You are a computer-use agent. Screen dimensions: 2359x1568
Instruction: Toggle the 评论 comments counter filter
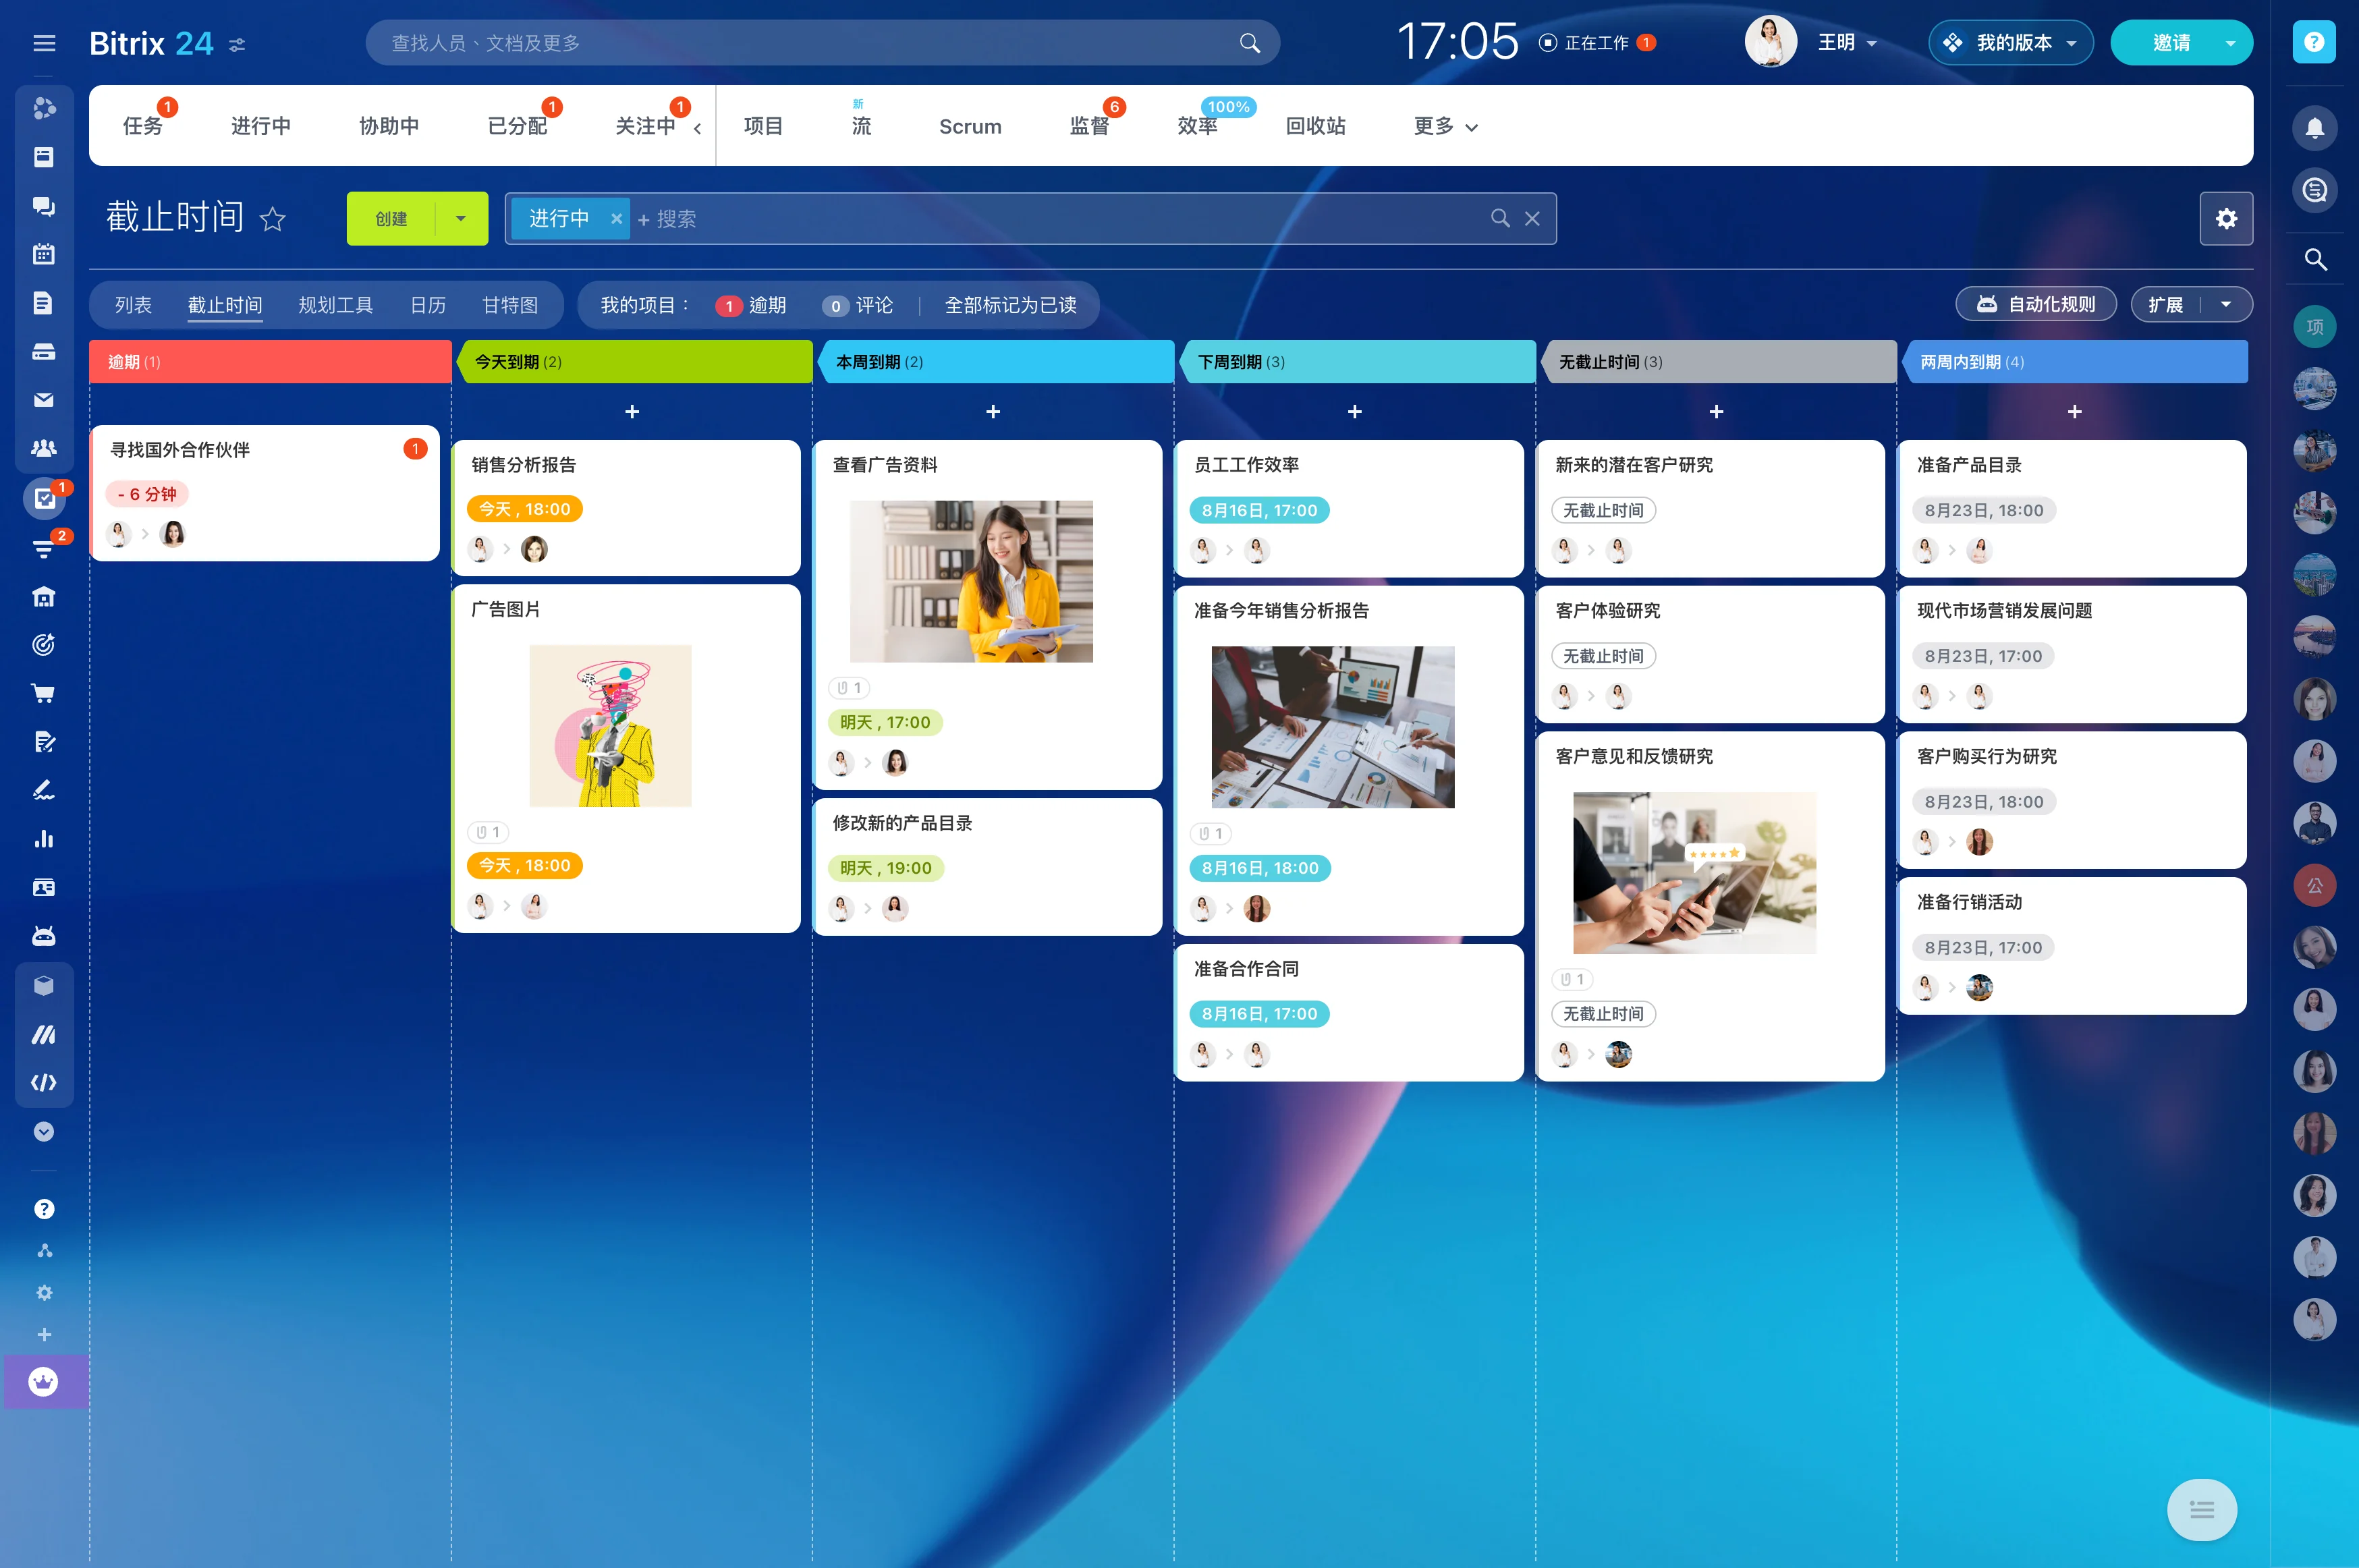(x=857, y=306)
